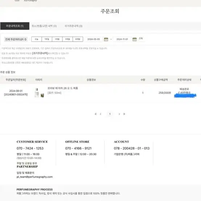Click the [옵션: 50ml] option text

[54, 93]
